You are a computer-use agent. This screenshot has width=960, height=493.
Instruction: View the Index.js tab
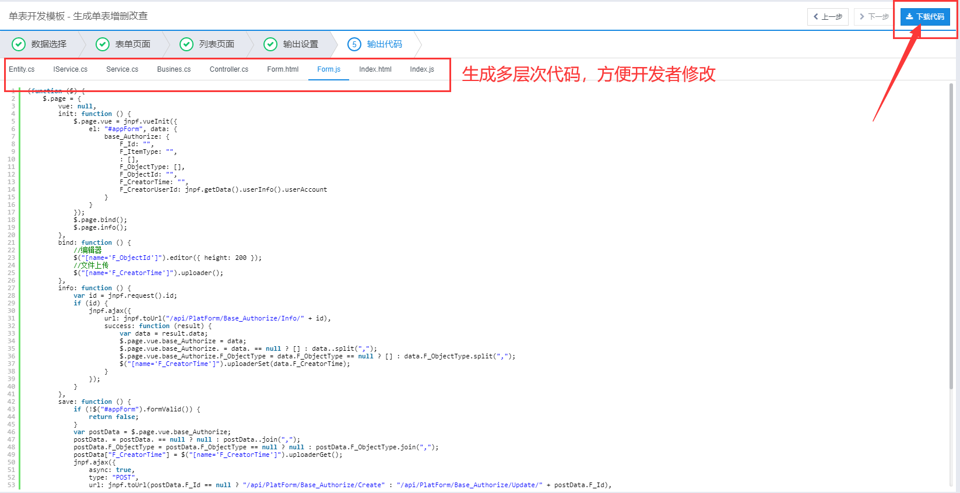[422, 69]
